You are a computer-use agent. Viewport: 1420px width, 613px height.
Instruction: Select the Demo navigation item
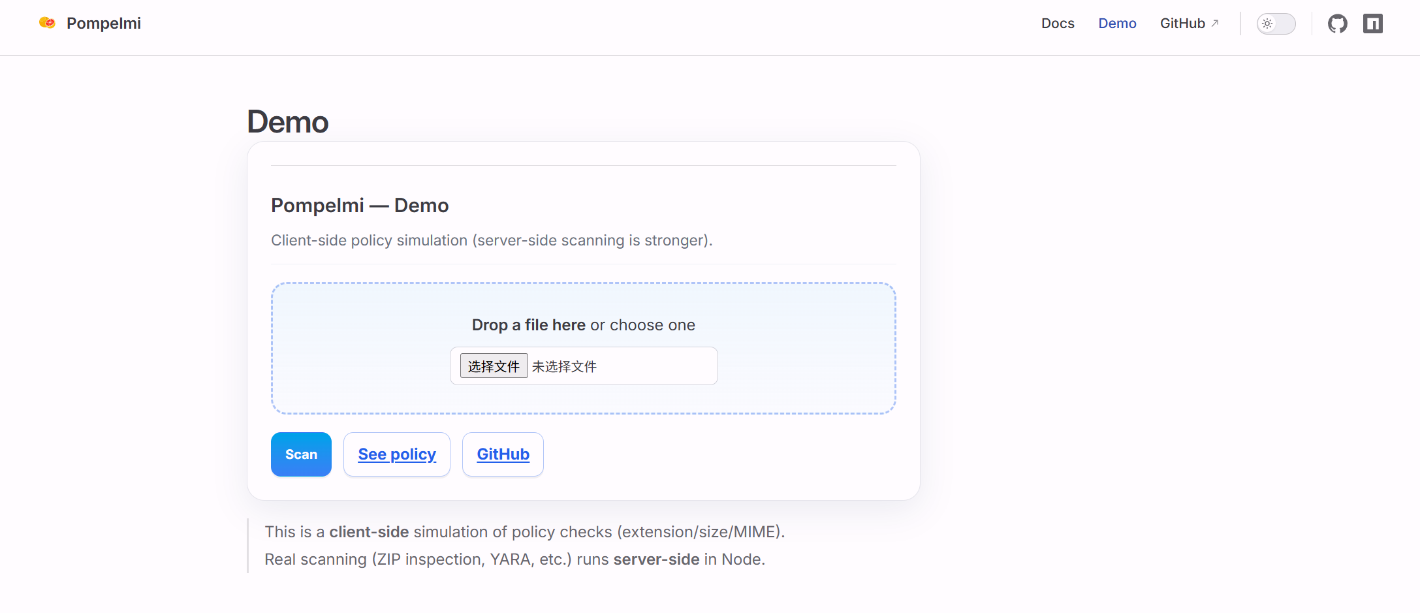click(1117, 24)
